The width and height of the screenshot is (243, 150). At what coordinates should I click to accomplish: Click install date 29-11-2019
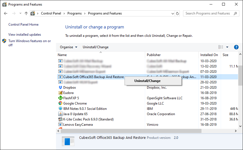click(x=208, y=108)
